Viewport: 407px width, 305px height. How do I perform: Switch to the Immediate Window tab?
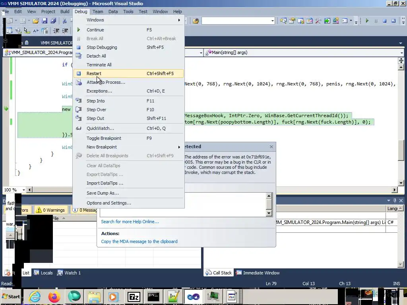click(x=258, y=273)
